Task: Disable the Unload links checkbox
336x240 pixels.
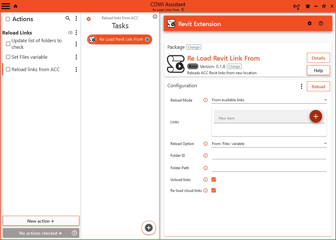Action: (214, 180)
